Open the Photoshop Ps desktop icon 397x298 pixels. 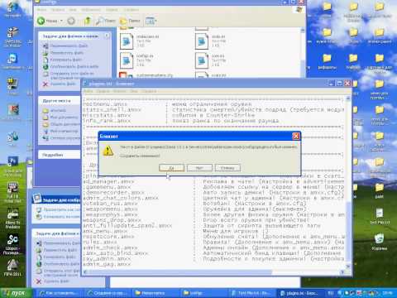(x=12, y=166)
